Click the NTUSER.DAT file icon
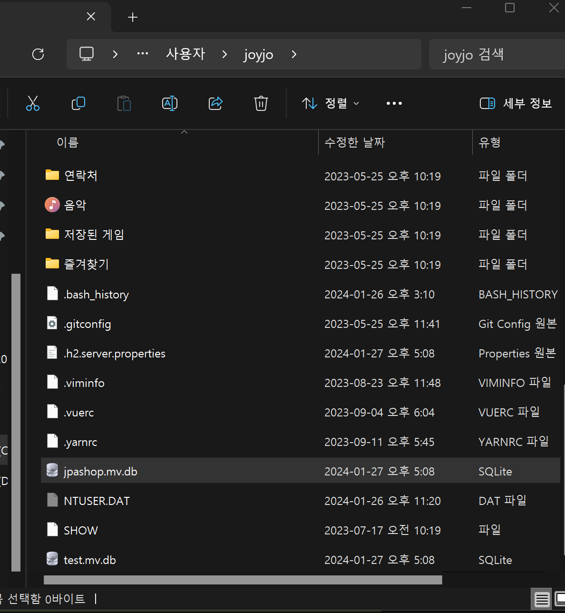Image resolution: width=565 pixels, height=613 pixels. pos(52,501)
